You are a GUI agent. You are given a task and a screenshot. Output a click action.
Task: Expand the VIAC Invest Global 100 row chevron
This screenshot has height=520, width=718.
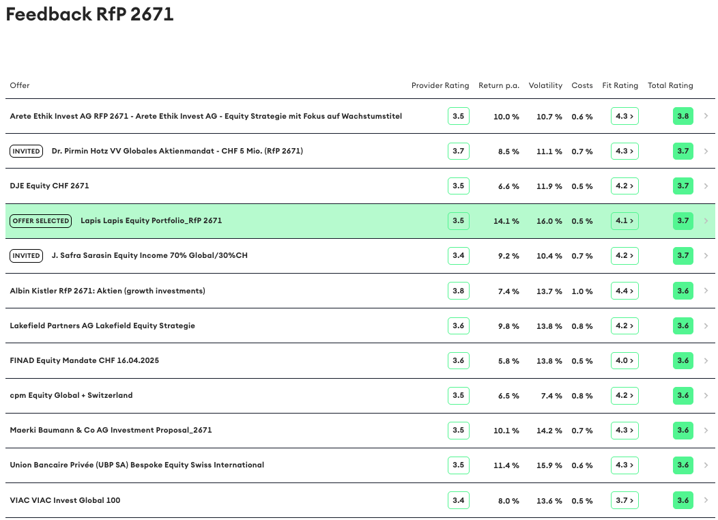pos(706,500)
